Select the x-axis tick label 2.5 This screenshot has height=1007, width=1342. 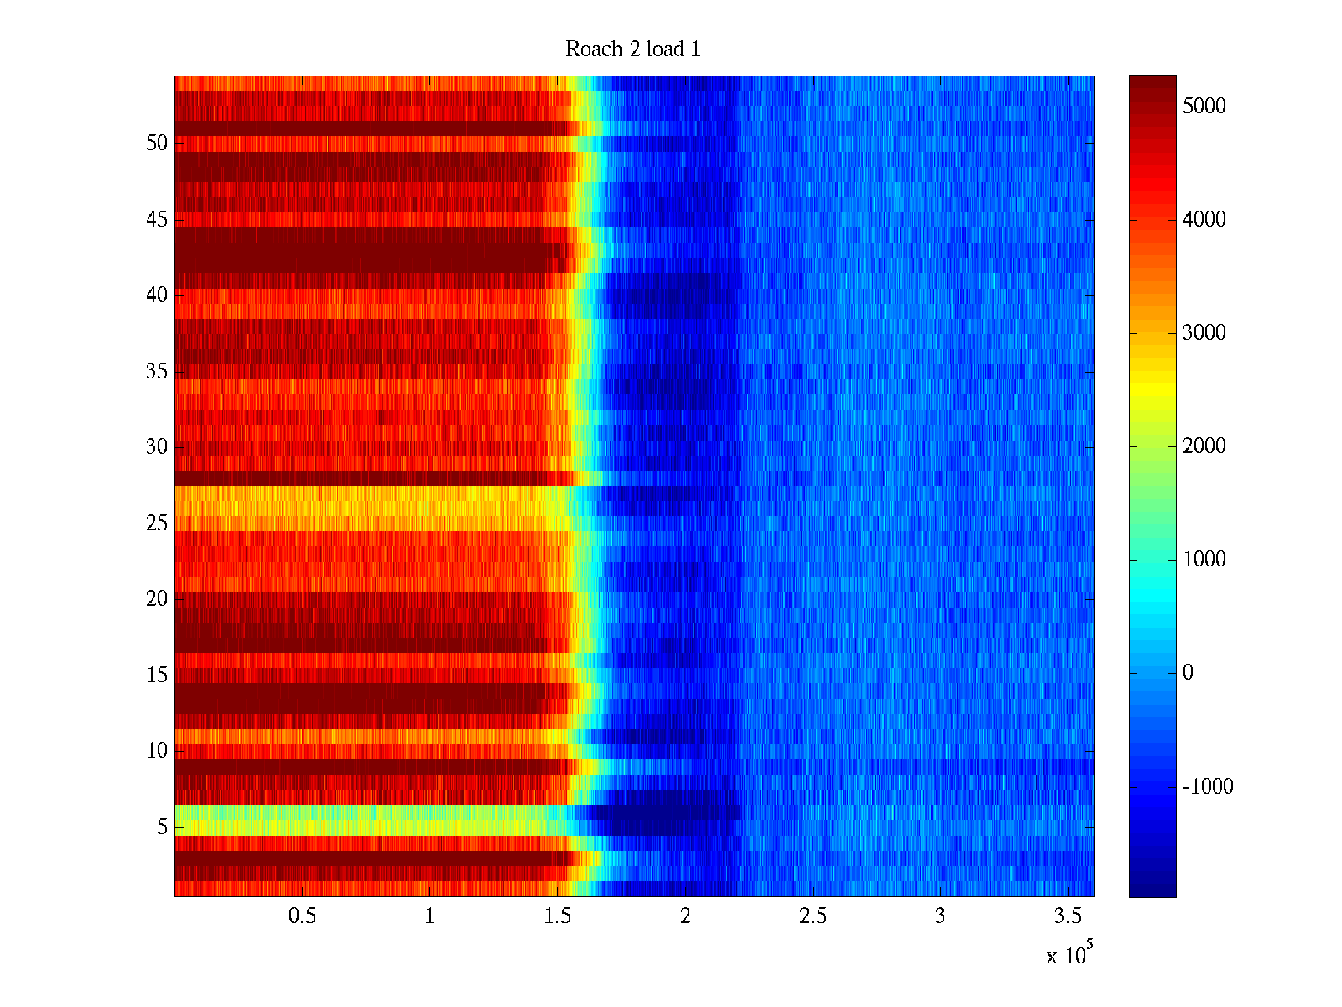pos(812,916)
